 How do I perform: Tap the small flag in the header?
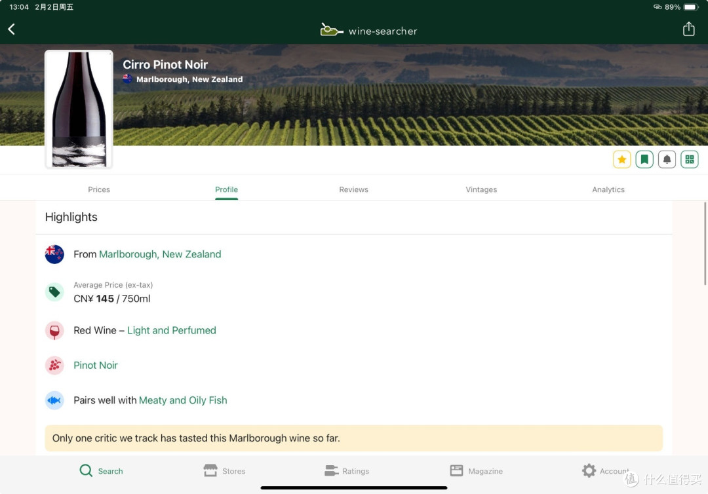point(128,79)
